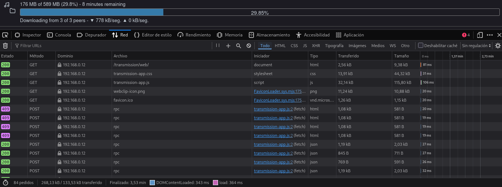Click the element picker icon

5,35
